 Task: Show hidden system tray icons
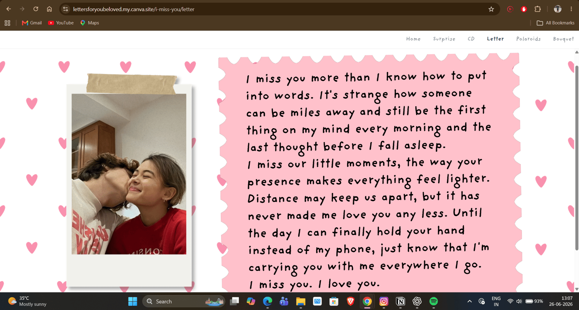469,301
